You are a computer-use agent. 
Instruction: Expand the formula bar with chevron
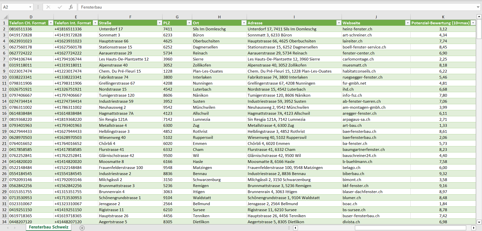click(478, 7)
